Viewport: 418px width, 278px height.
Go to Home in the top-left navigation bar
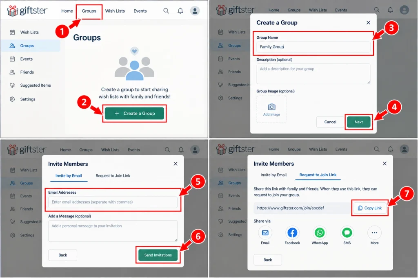(x=67, y=11)
